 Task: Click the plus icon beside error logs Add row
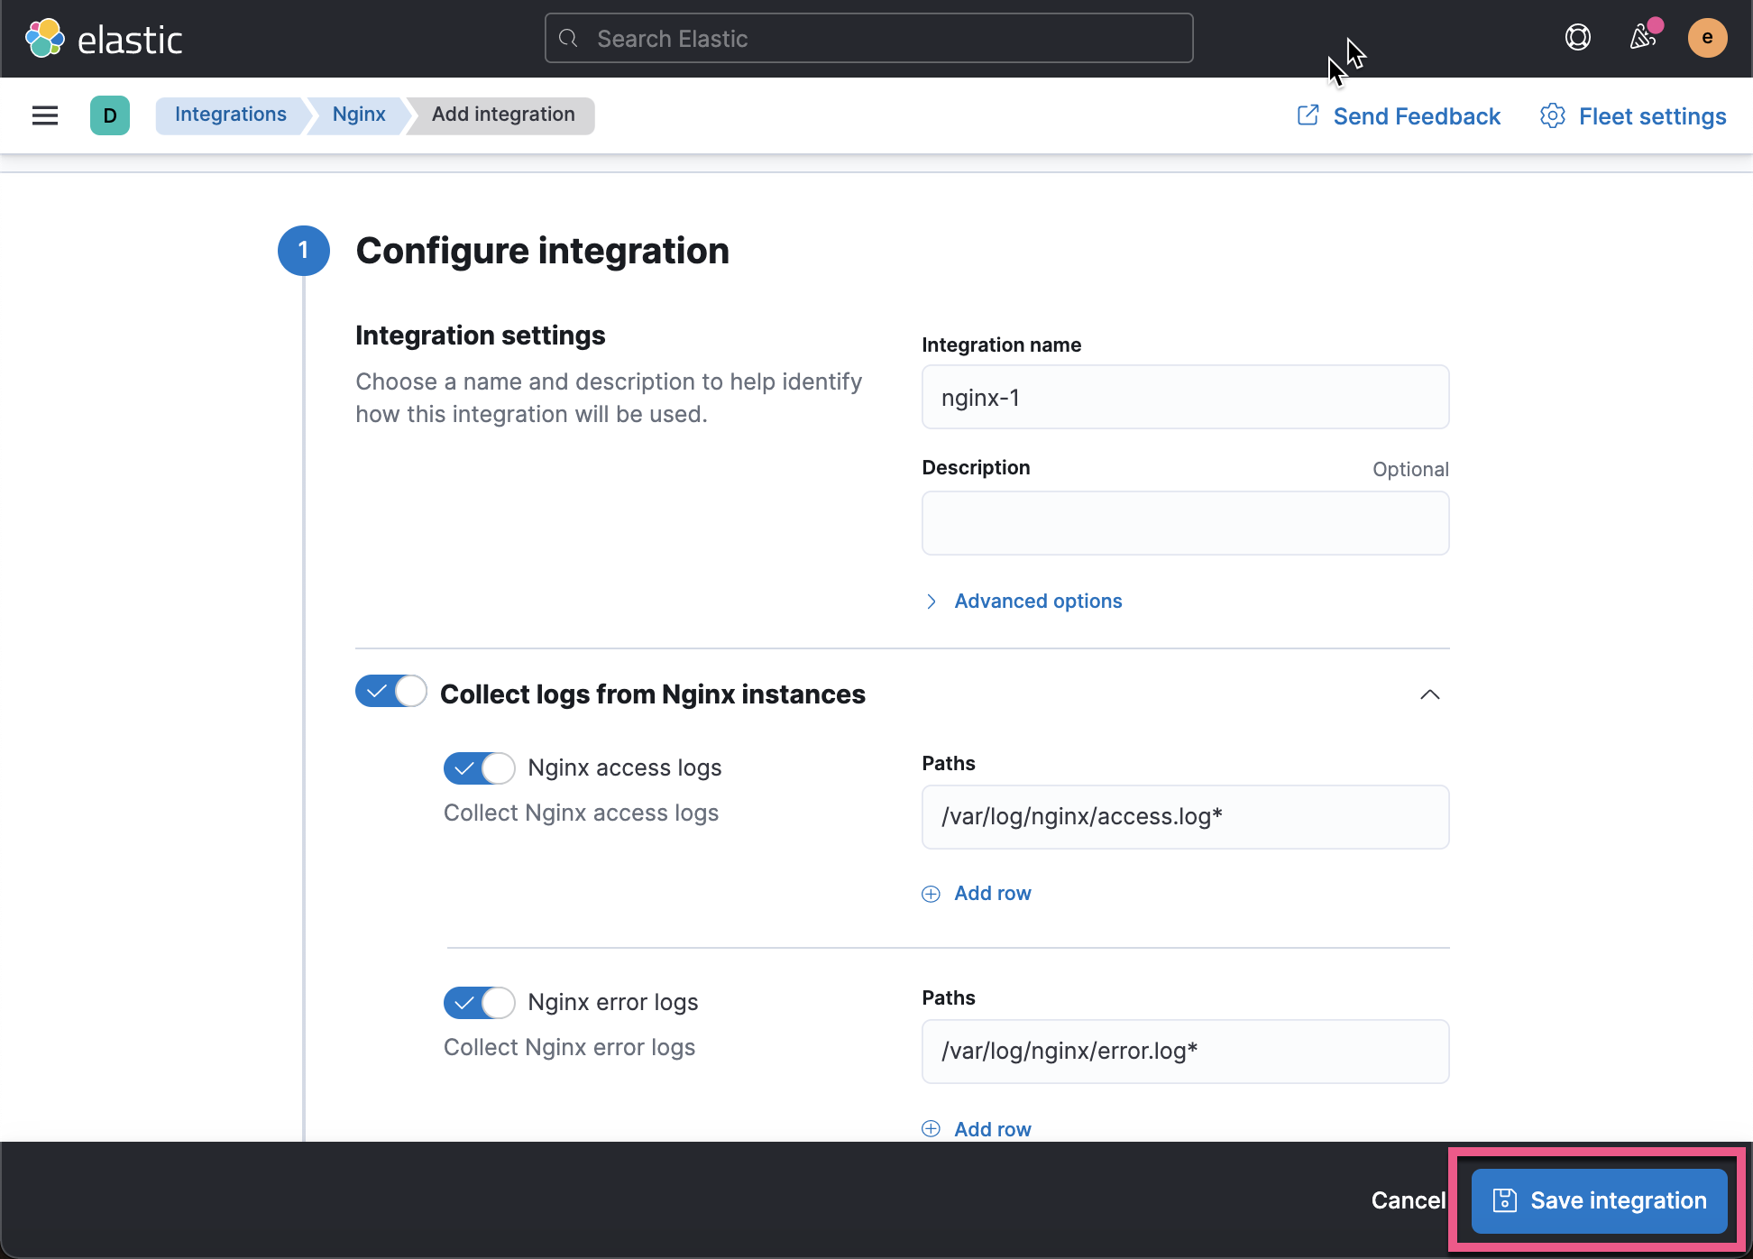point(931,1129)
